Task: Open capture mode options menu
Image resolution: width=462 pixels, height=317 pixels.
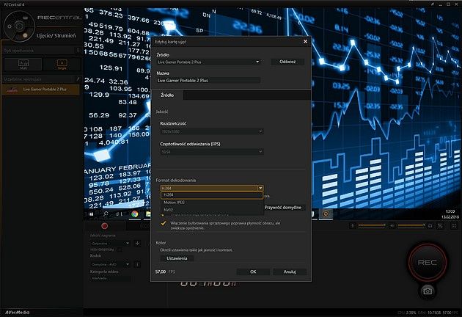Action: [78, 50]
